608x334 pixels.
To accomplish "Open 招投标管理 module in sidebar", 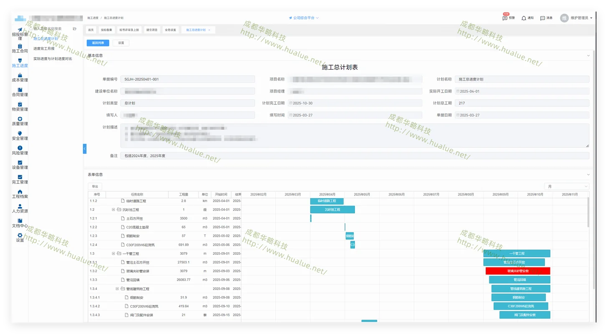I will coord(20,34).
